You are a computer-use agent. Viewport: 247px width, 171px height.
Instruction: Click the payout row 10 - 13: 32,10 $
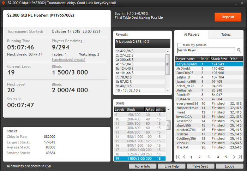point(140,90)
